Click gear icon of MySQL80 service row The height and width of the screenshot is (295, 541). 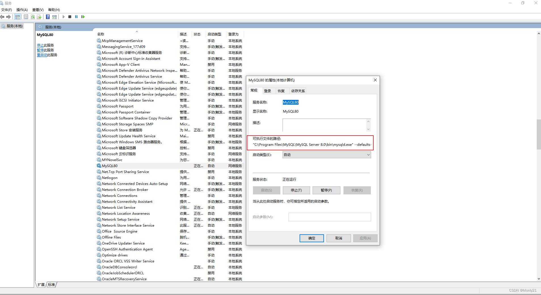(99, 166)
